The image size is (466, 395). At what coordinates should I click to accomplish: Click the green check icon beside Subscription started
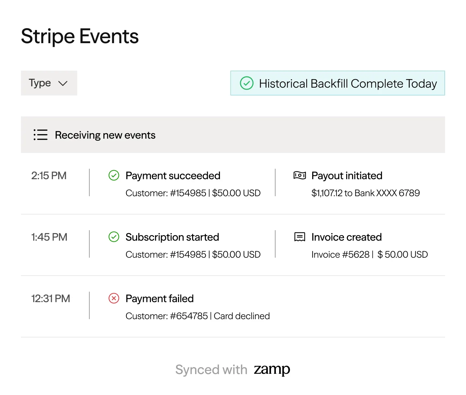click(x=114, y=237)
